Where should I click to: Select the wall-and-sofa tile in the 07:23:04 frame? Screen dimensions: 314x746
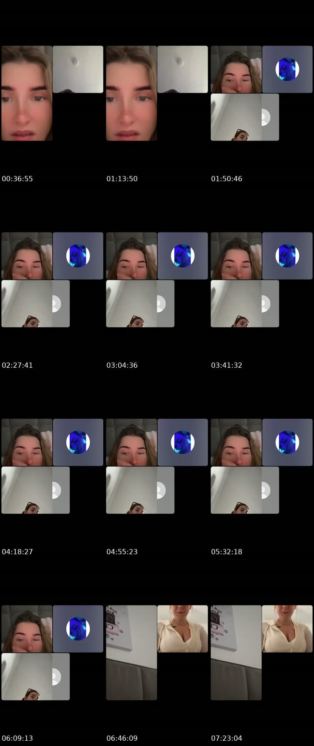point(236,653)
